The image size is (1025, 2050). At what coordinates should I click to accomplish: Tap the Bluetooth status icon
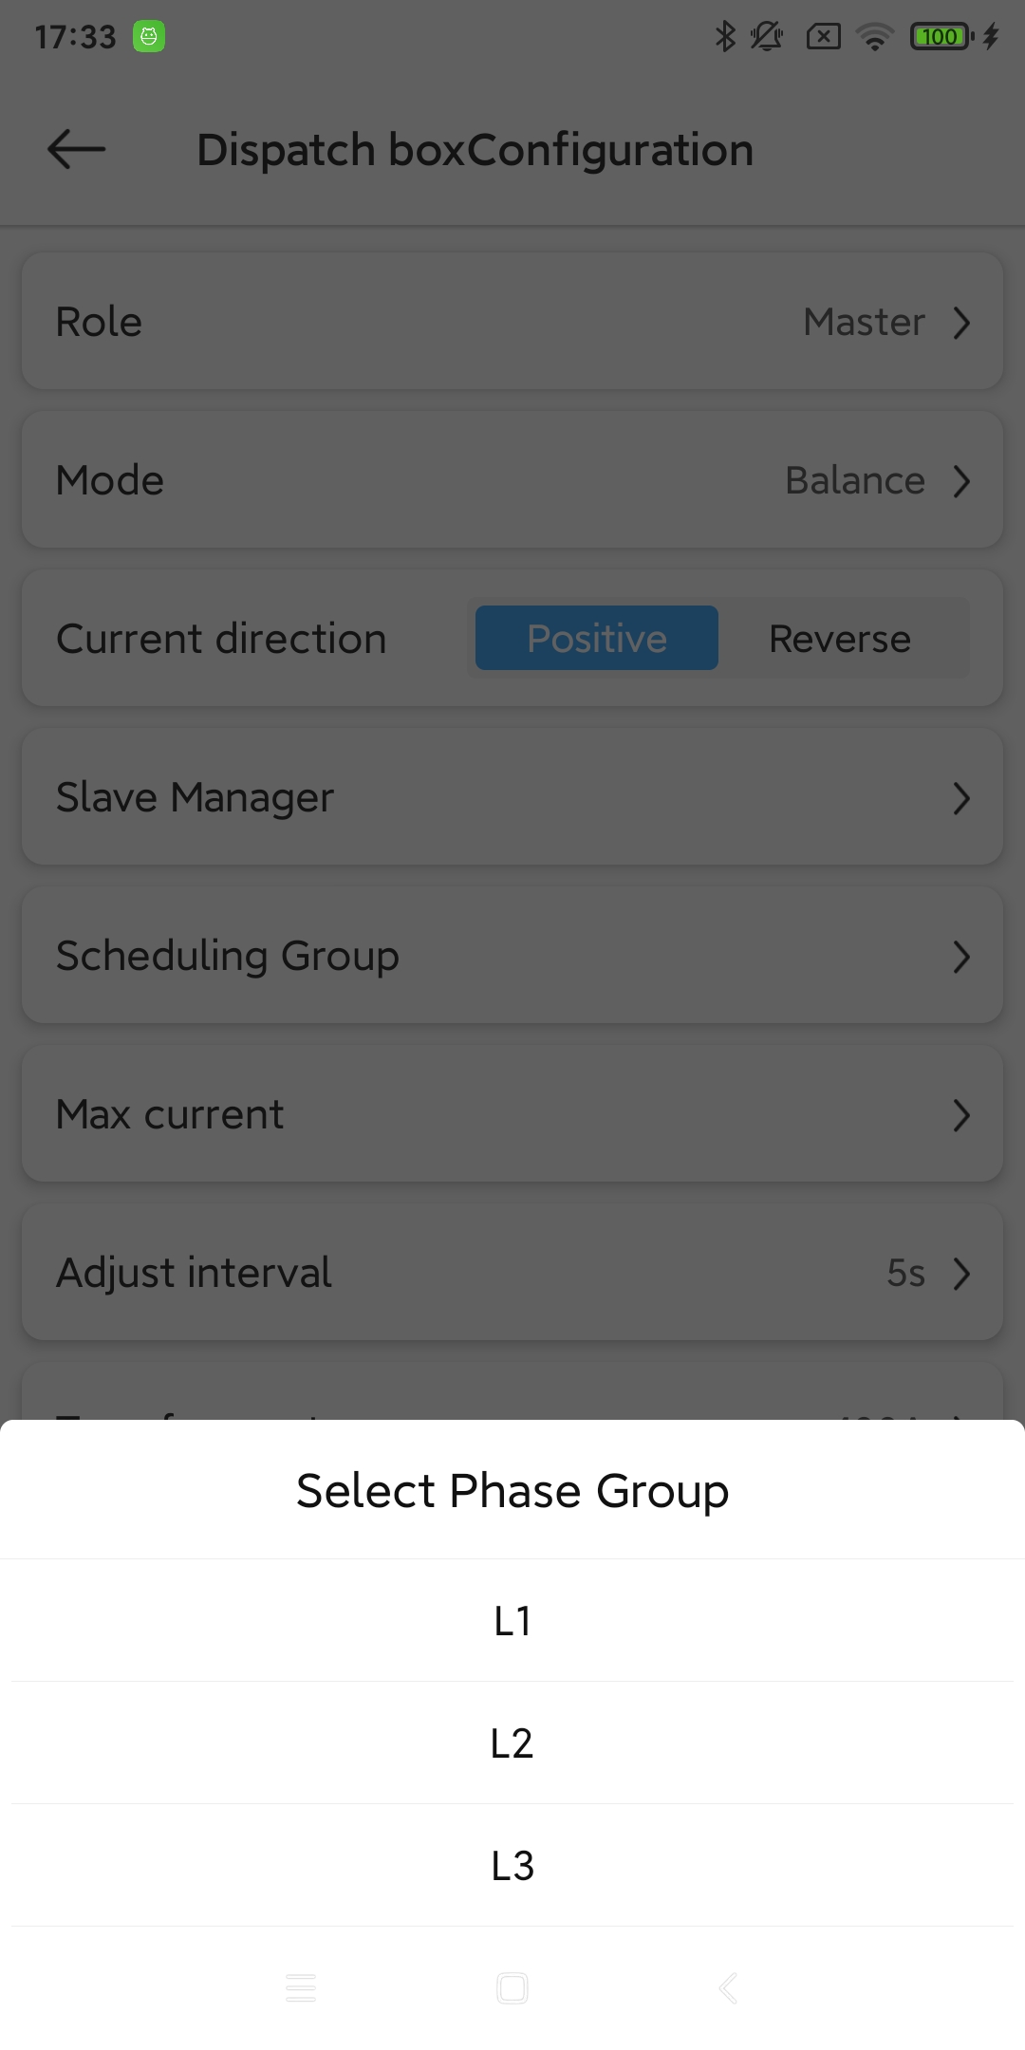pyautogui.click(x=725, y=37)
